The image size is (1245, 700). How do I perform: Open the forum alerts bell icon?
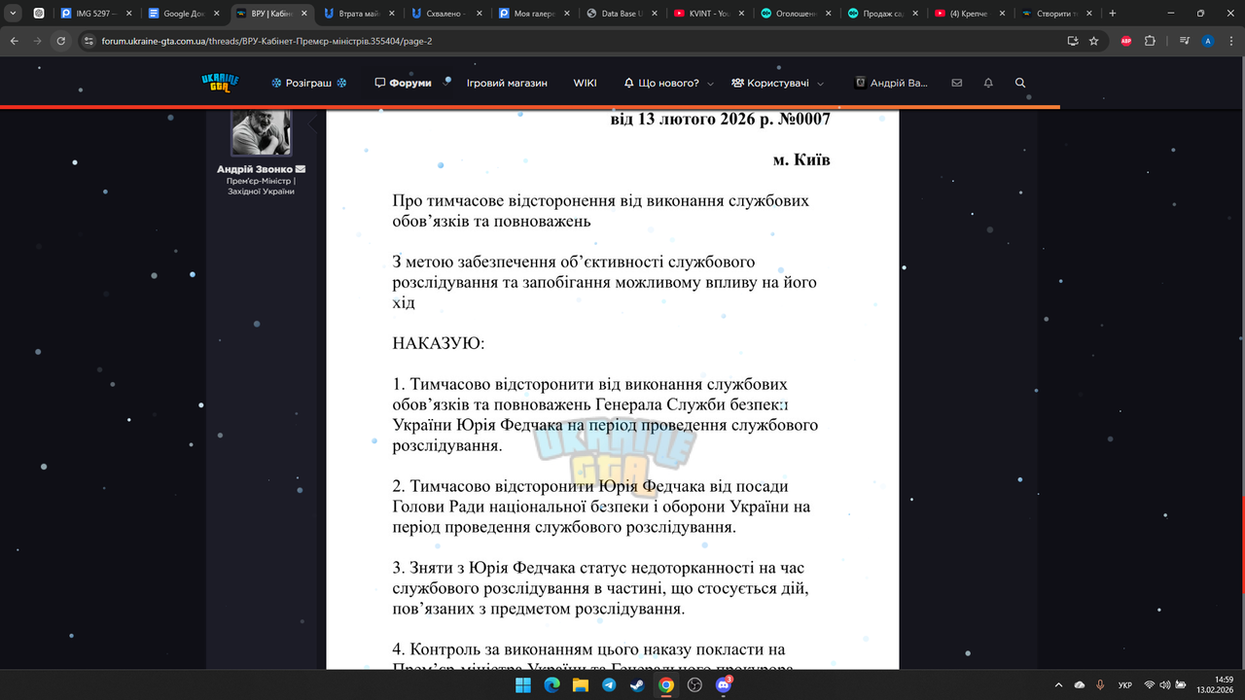(988, 84)
